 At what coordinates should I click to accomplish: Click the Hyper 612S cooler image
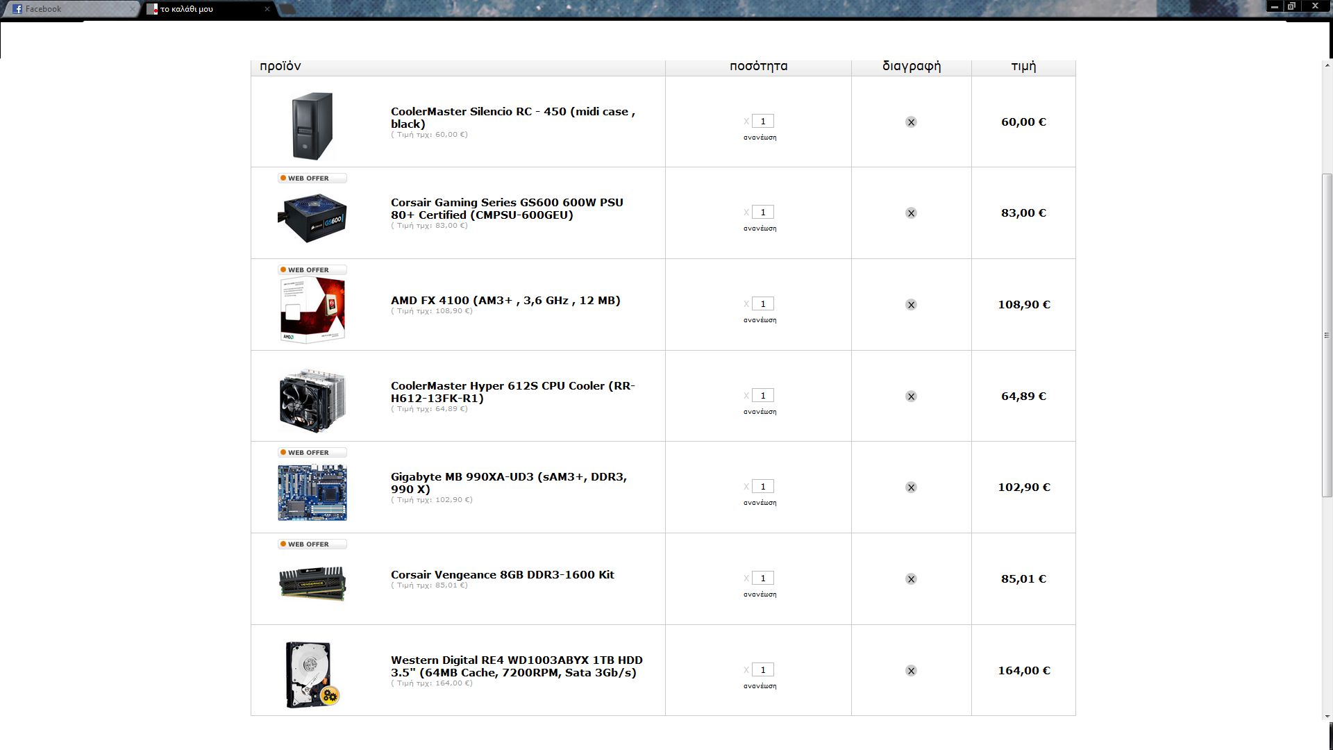pos(312,401)
